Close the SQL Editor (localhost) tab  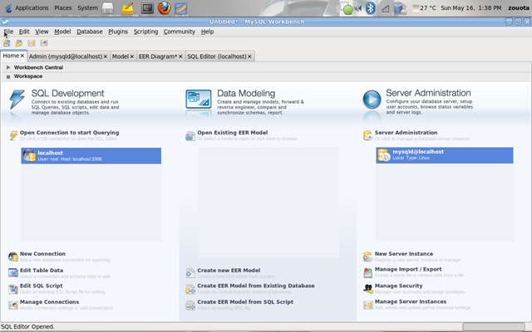point(249,56)
